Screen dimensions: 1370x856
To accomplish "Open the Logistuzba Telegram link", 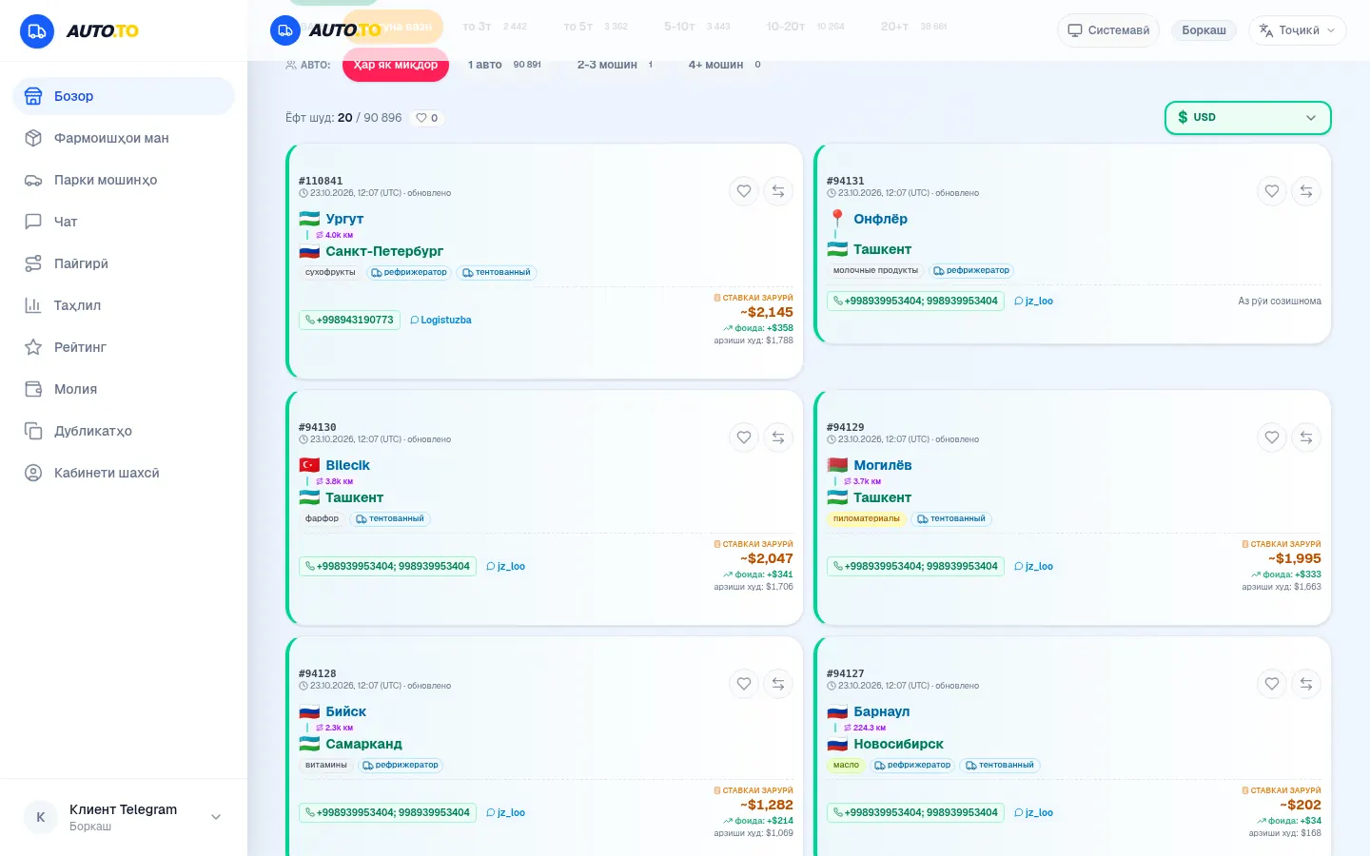I will (x=440, y=320).
